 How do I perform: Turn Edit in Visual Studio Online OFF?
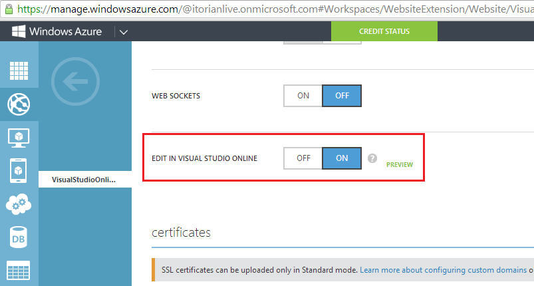[x=303, y=158]
